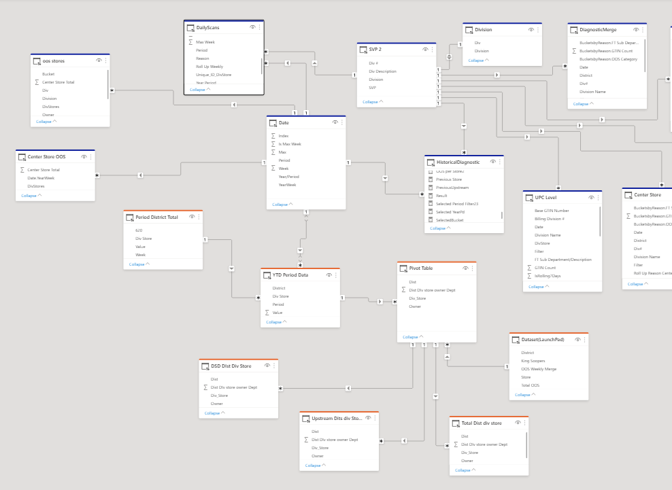672x490 pixels.
Task: Toggle visibility of oos stores table
Action: pos(99,60)
